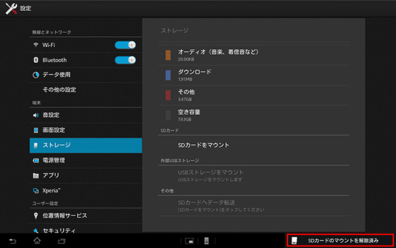This screenshot has height=248, width=396.
Task: Tap the データ使用 pie chart icon
Action: tap(36, 75)
